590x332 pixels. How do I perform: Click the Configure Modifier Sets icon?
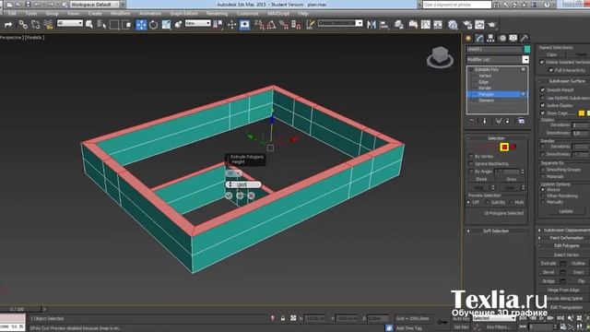click(x=521, y=121)
